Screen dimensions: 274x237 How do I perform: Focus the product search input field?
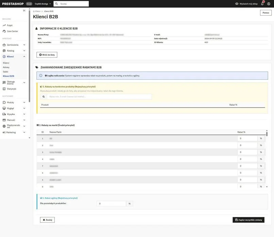pyautogui.click(x=99, y=97)
